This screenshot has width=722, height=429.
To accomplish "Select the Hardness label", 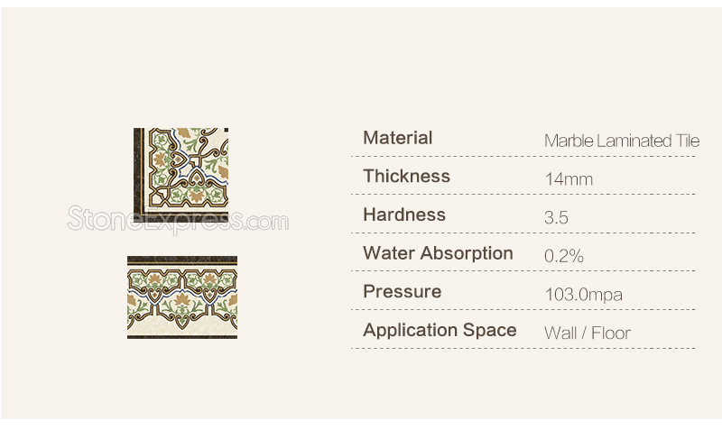I will click(404, 214).
